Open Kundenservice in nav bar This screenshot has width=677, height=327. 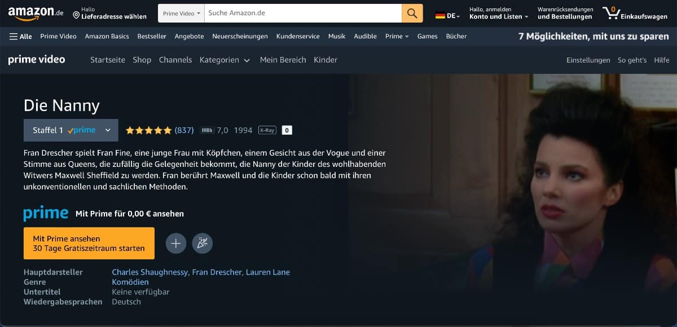pos(298,36)
